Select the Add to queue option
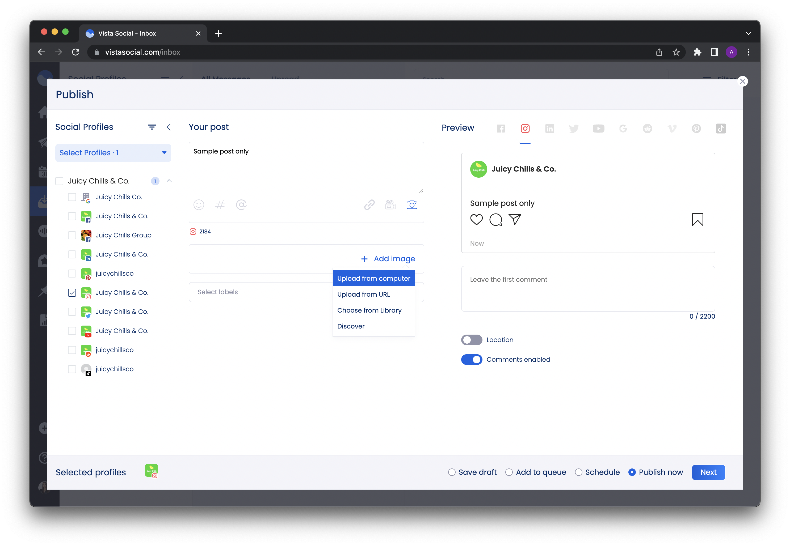Viewport: 790px width, 546px height. 509,472
